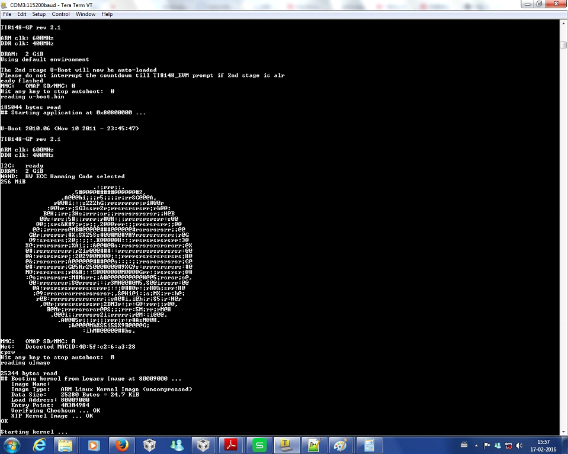Click the '256 MiB' NAND size line
Screen dimensions: 568x454
click(x=12, y=182)
